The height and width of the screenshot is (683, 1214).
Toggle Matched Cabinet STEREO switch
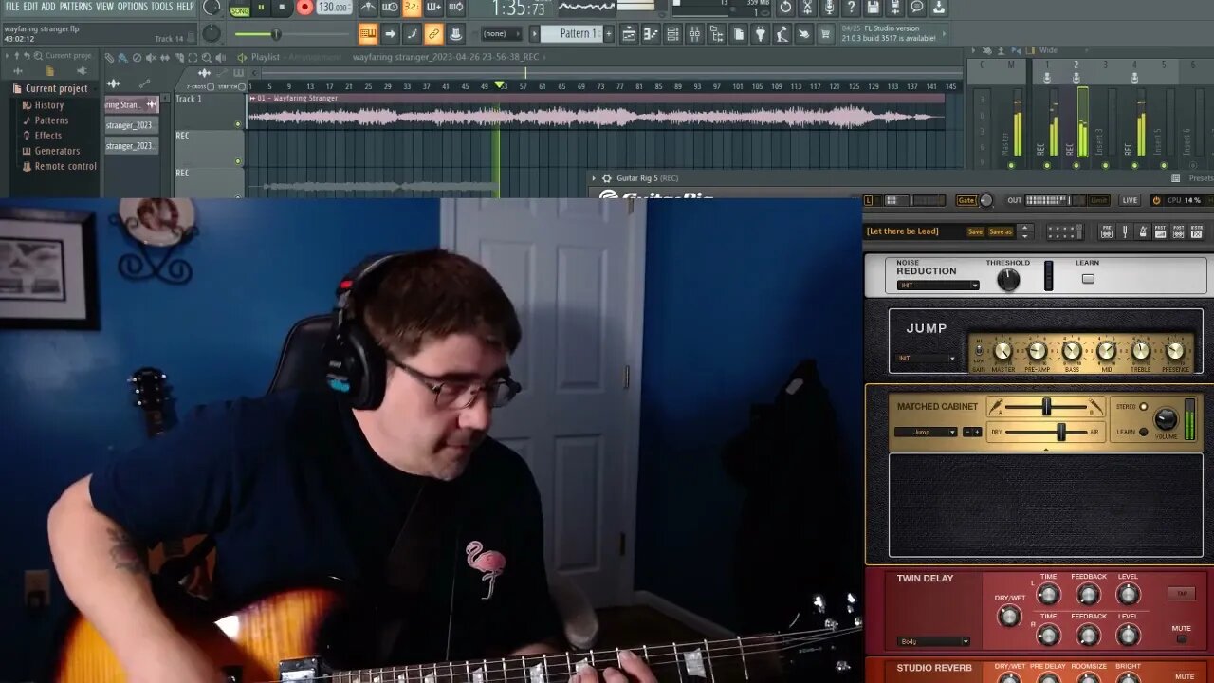point(1143,407)
